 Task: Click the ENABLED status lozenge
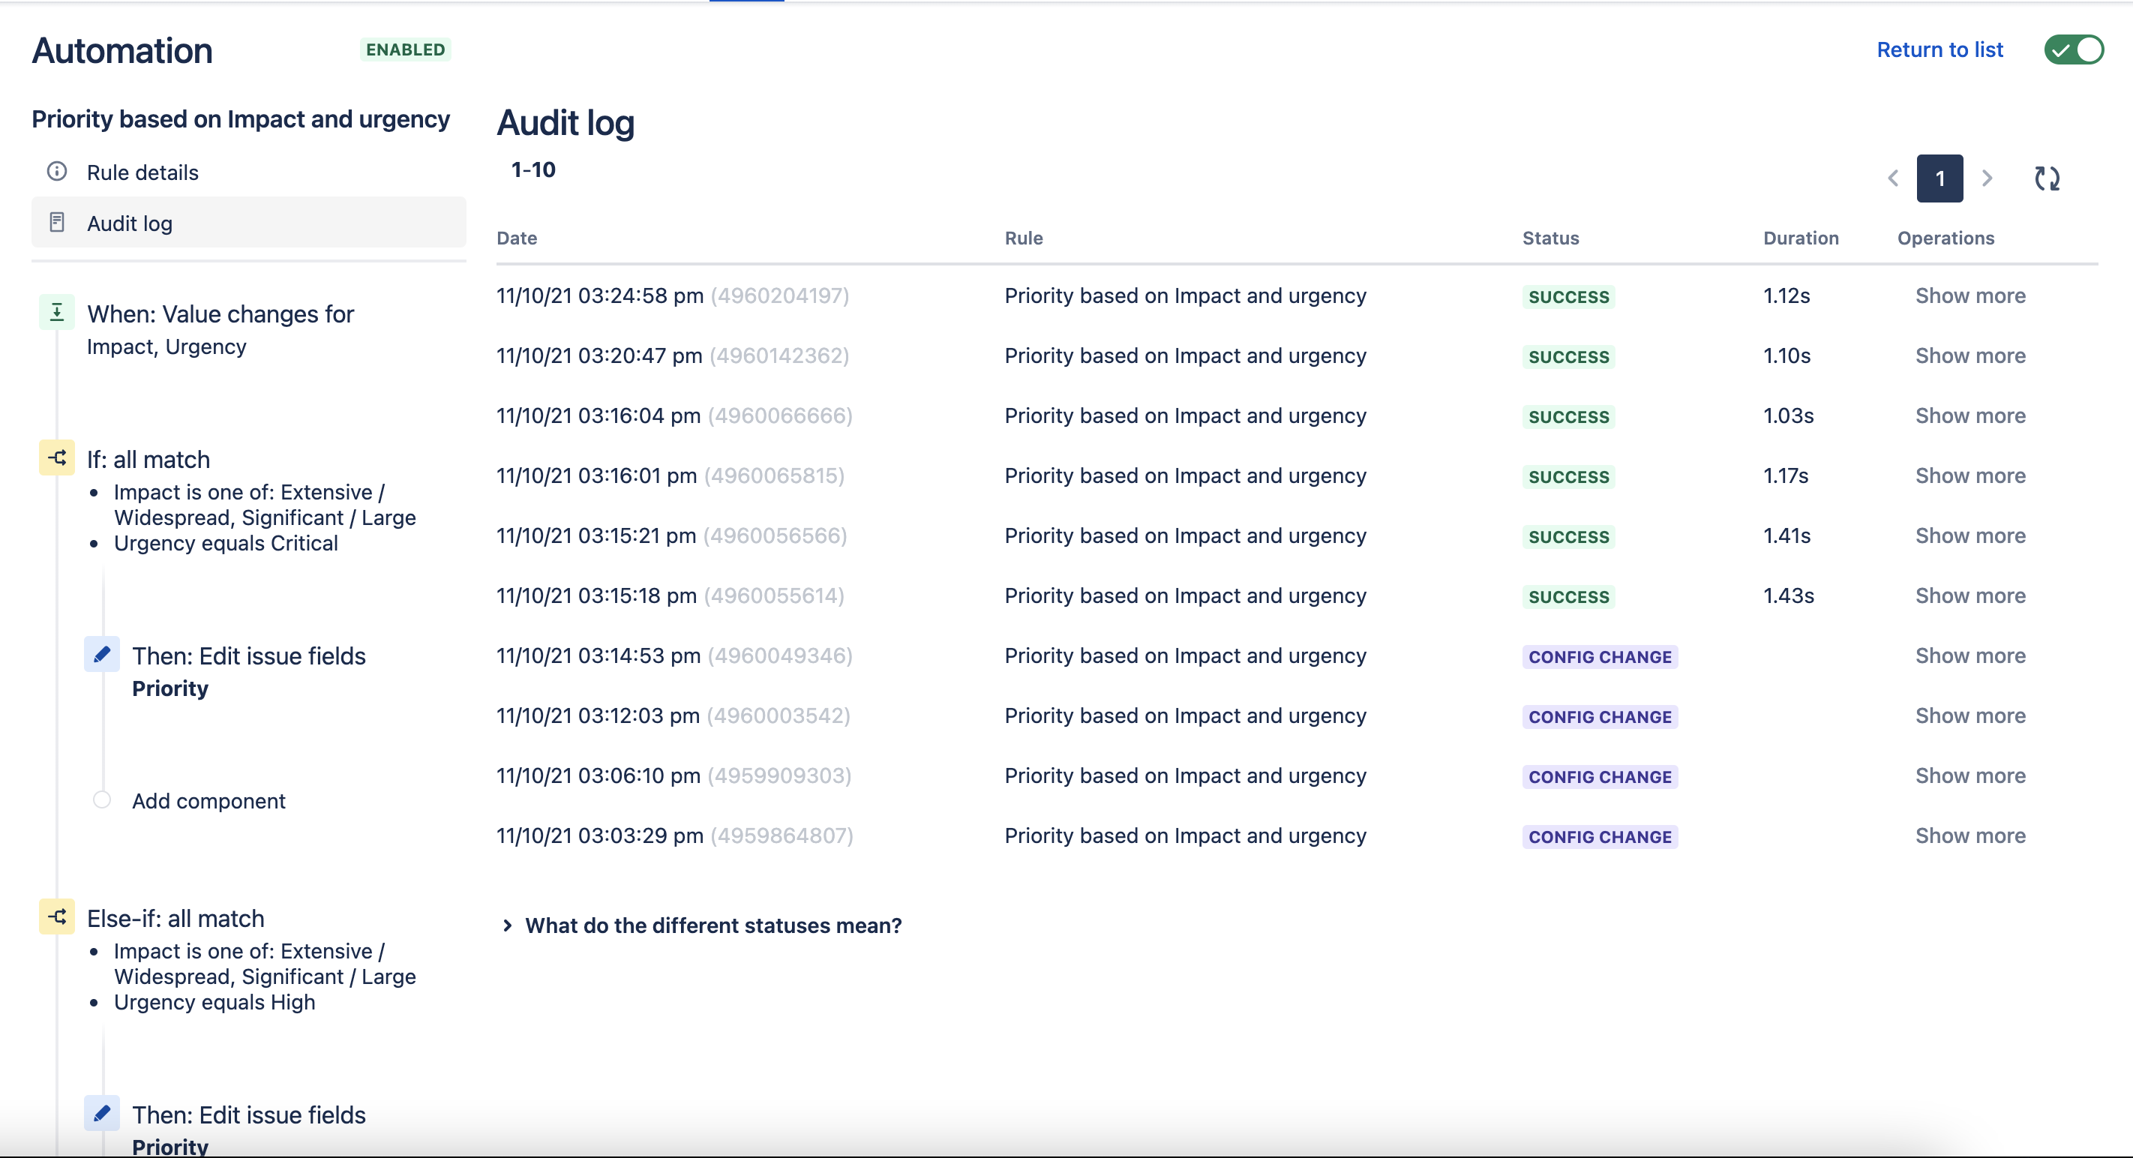[x=405, y=49]
